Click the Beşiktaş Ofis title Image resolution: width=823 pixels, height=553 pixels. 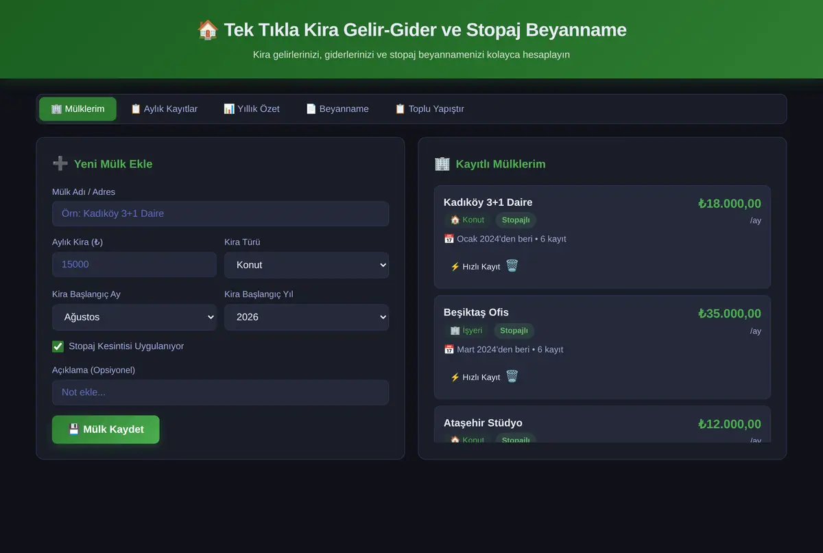pyautogui.click(x=476, y=312)
